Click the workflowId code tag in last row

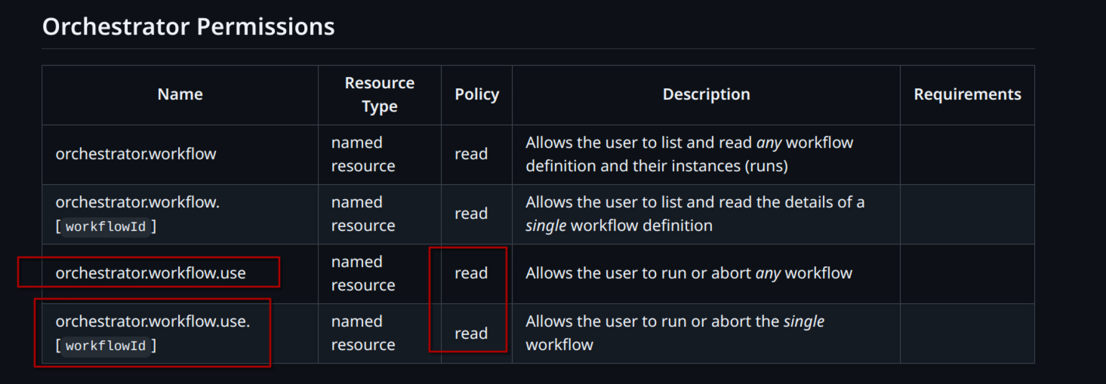pos(106,346)
